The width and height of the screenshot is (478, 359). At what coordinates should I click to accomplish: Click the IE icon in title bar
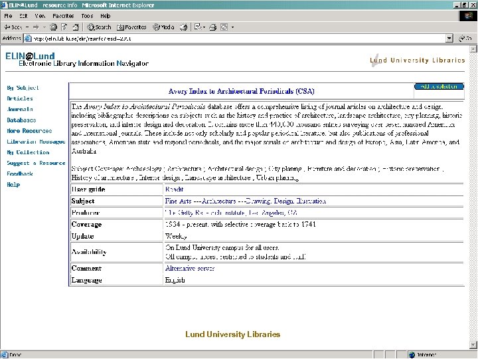click(x=4, y=5)
